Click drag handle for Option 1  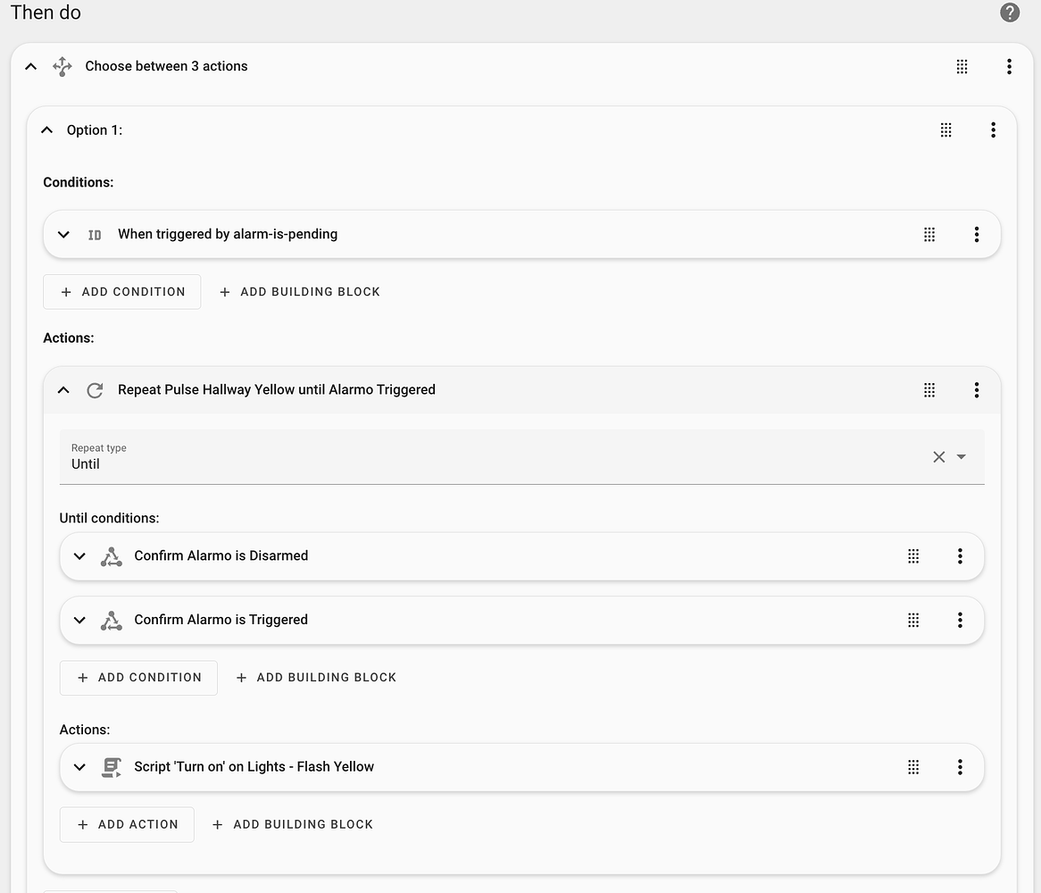[945, 130]
